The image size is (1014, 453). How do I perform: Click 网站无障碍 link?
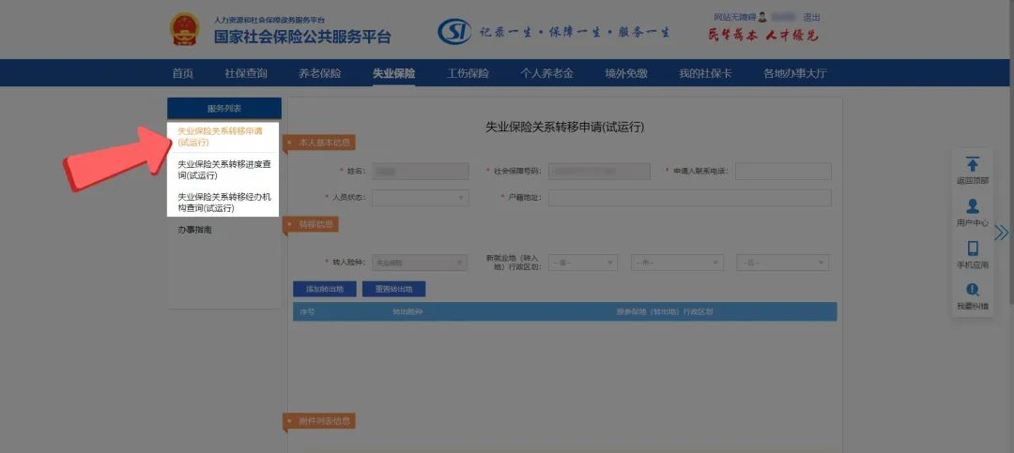tap(734, 18)
